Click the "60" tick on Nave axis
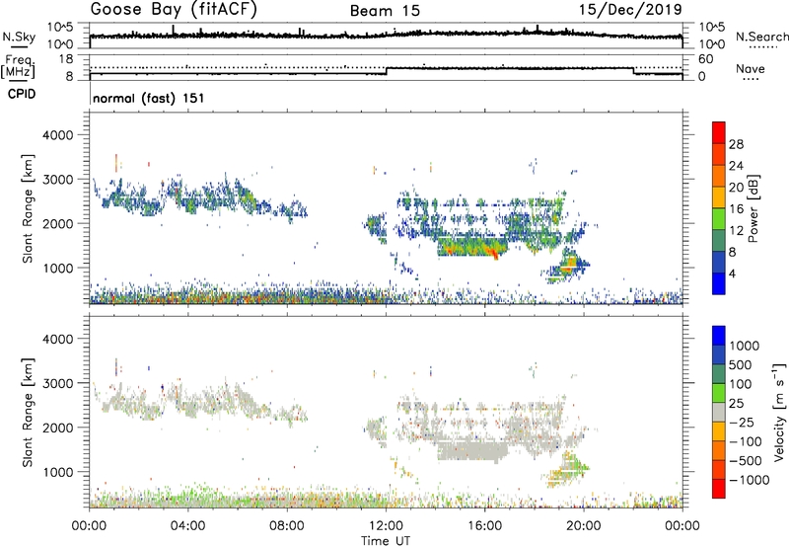Screen dimensions: 789x547 click(706, 59)
